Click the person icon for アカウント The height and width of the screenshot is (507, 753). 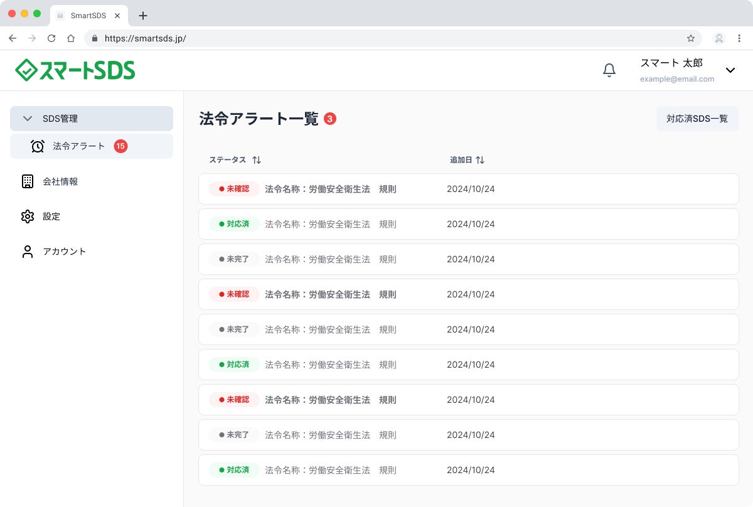point(27,252)
